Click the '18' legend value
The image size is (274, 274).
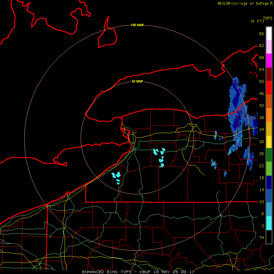pyautogui.click(x=262, y=178)
